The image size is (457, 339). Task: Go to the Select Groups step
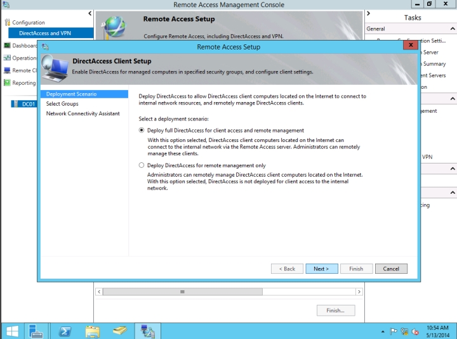62,104
